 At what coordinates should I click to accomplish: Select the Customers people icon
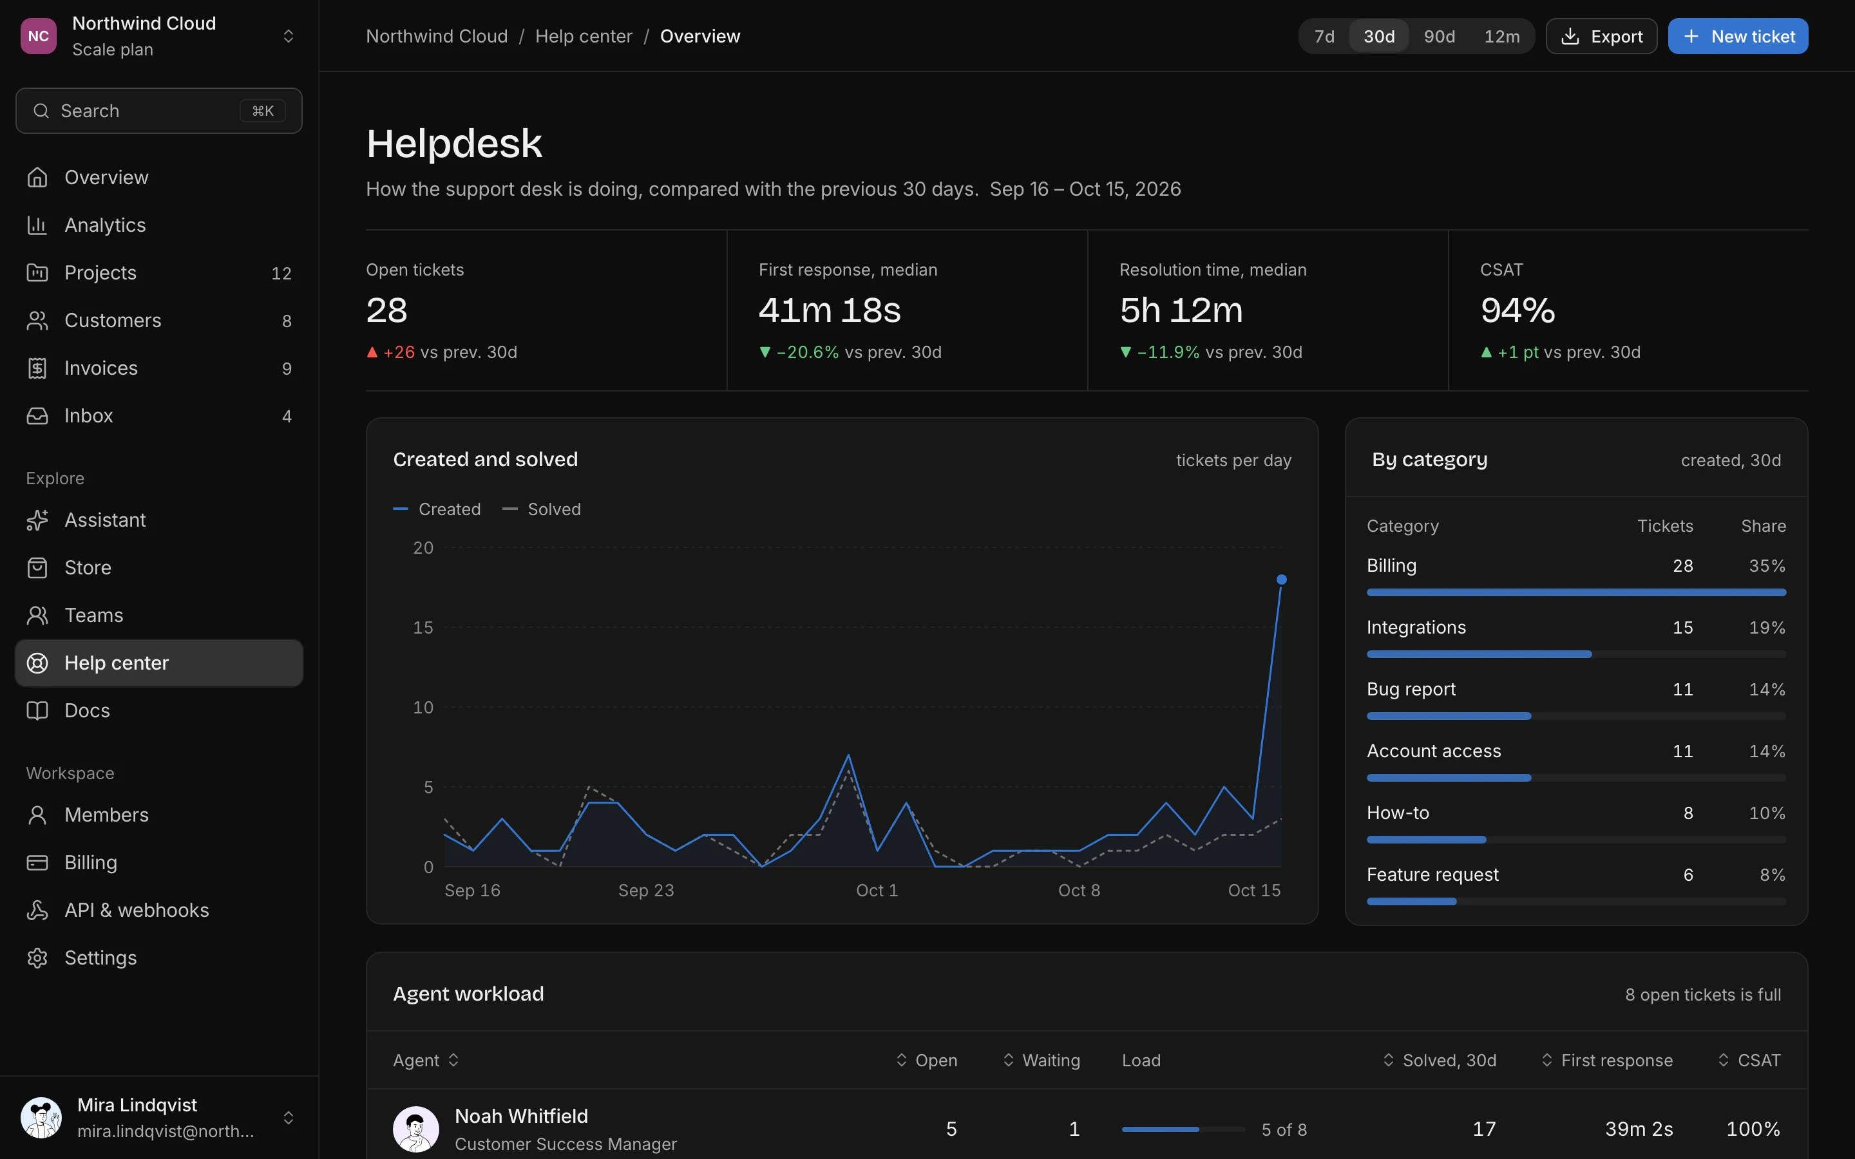click(x=37, y=319)
